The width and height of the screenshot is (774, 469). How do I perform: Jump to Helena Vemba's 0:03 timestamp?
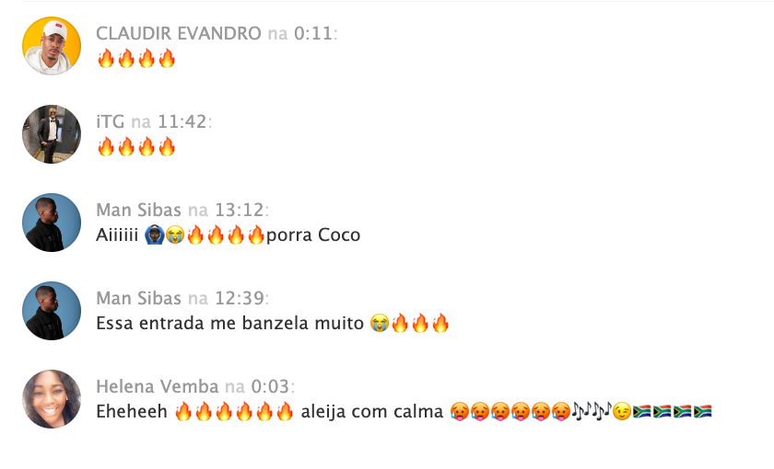click(x=271, y=386)
